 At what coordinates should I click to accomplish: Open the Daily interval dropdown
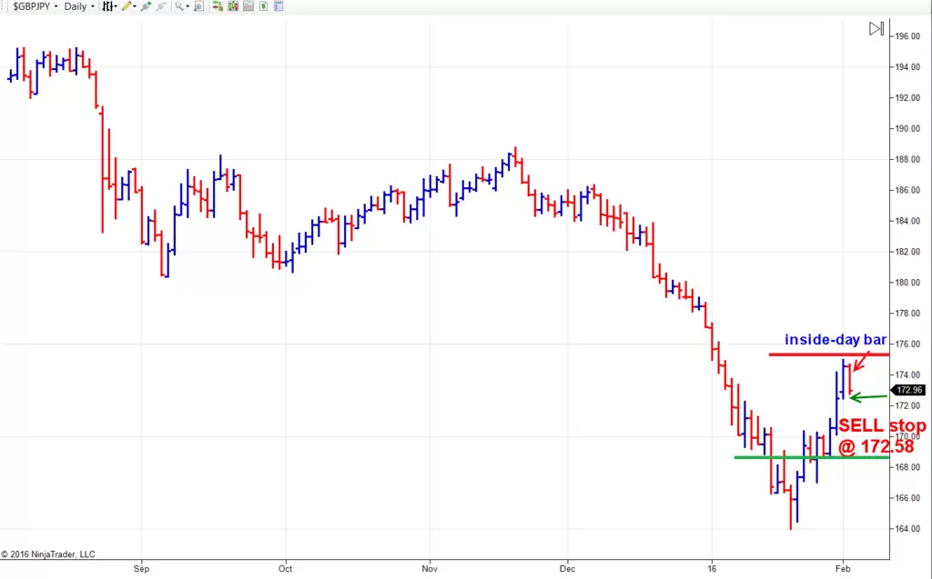click(79, 6)
